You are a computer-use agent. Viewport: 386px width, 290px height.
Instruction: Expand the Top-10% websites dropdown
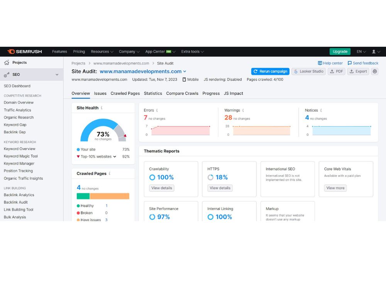pyautogui.click(x=115, y=157)
